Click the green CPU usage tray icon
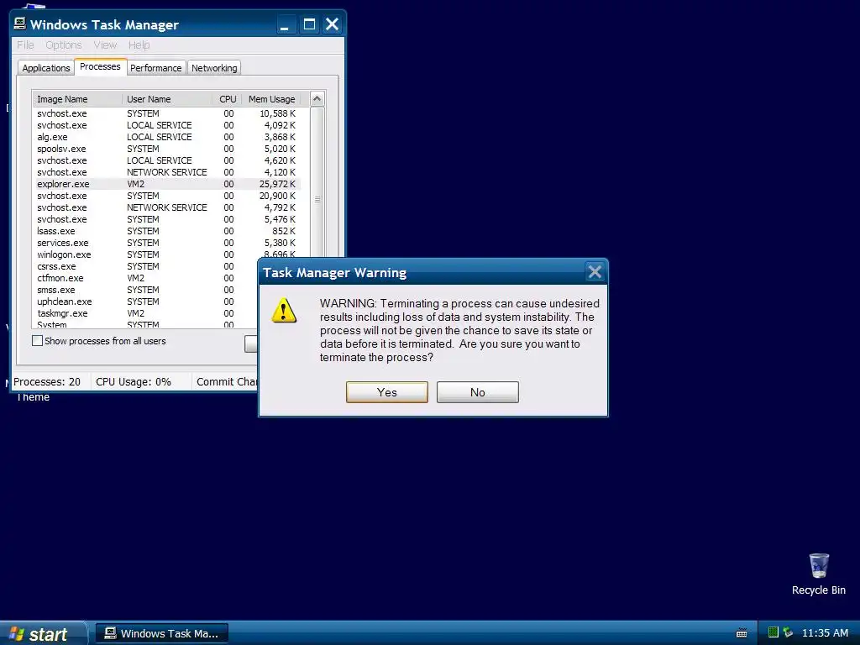This screenshot has height=645, width=860. pyautogui.click(x=773, y=632)
